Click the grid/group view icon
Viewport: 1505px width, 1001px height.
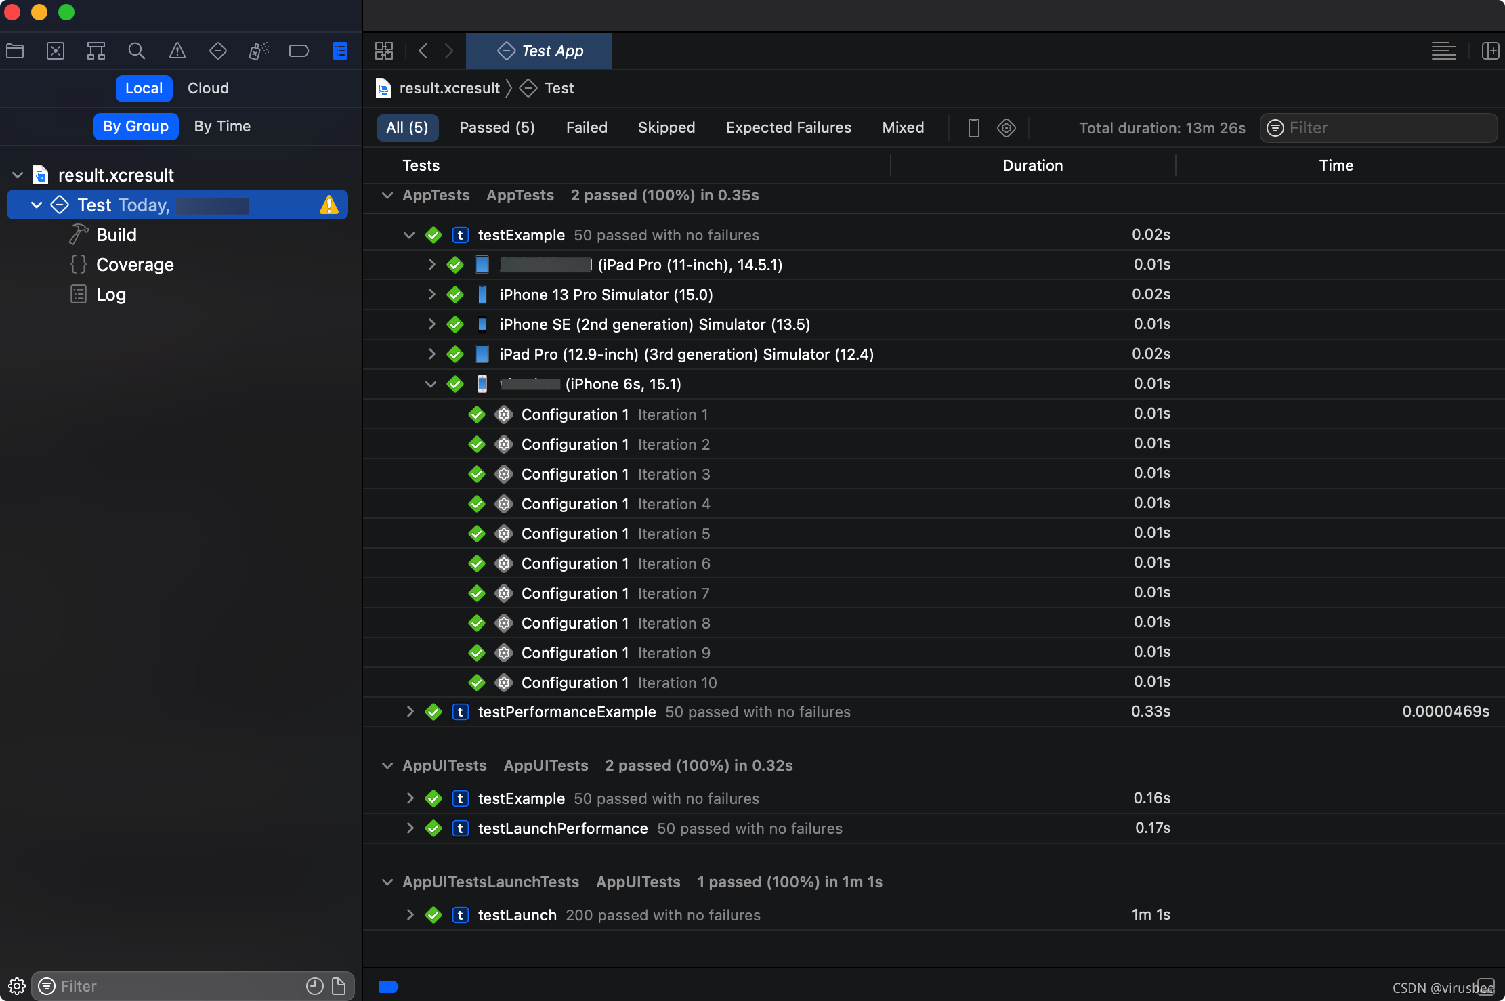[384, 50]
